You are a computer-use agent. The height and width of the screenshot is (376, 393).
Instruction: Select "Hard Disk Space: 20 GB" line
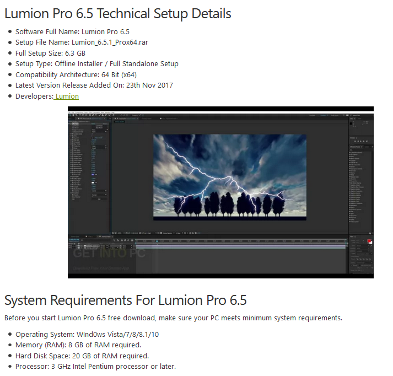[x=82, y=356]
